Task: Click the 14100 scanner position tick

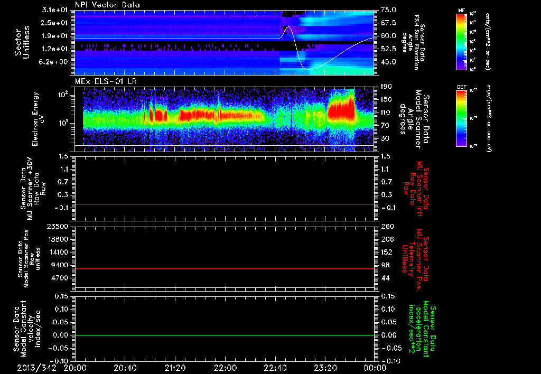Action: point(58,252)
